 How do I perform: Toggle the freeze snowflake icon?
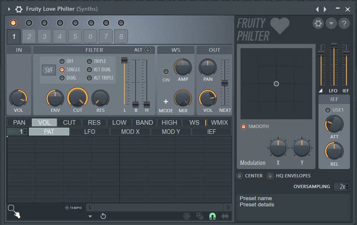(187, 216)
